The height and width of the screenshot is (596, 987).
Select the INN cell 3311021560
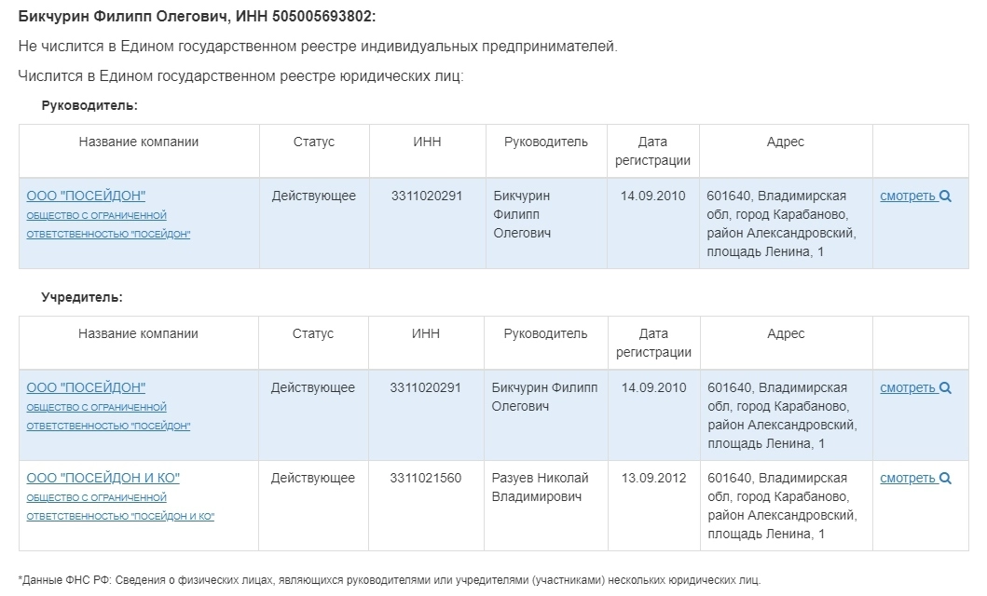(x=426, y=479)
